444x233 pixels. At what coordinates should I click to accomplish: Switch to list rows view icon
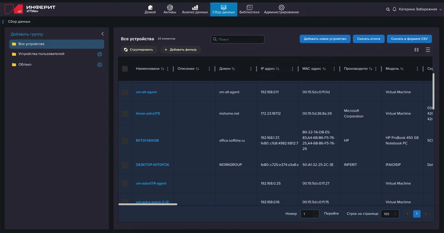click(428, 50)
